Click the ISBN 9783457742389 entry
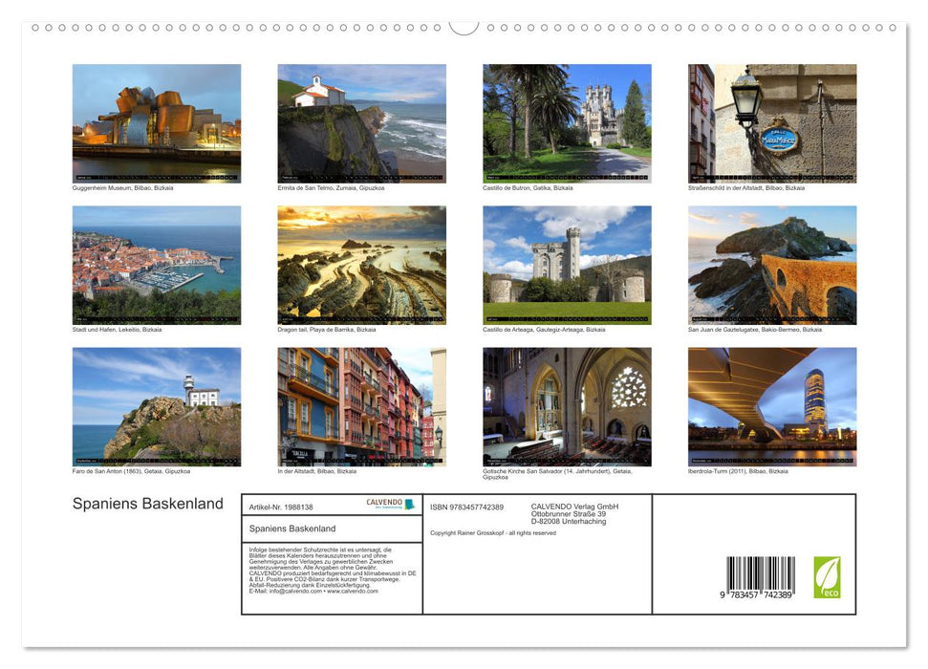Image resolution: width=928 pixels, height=669 pixels. (x=468, y=508)
